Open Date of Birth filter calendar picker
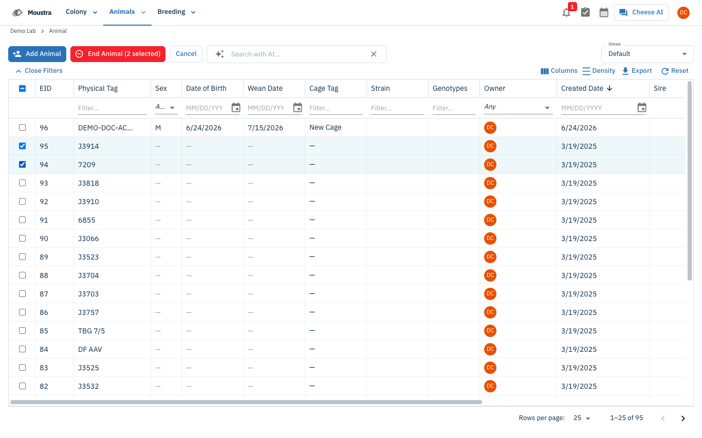 (236, 108)
